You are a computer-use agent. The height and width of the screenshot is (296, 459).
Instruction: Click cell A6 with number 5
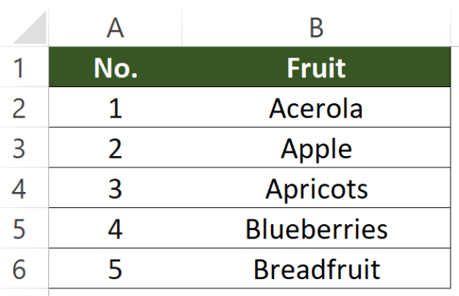(x=116, y=268)
